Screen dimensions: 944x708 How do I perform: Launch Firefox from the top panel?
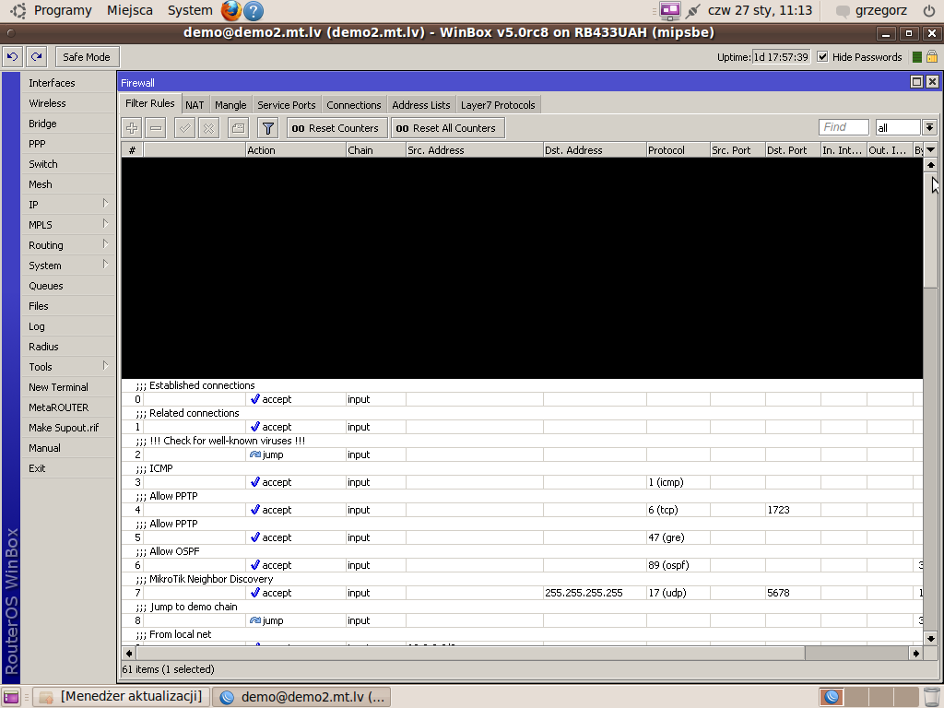(231, 10)
